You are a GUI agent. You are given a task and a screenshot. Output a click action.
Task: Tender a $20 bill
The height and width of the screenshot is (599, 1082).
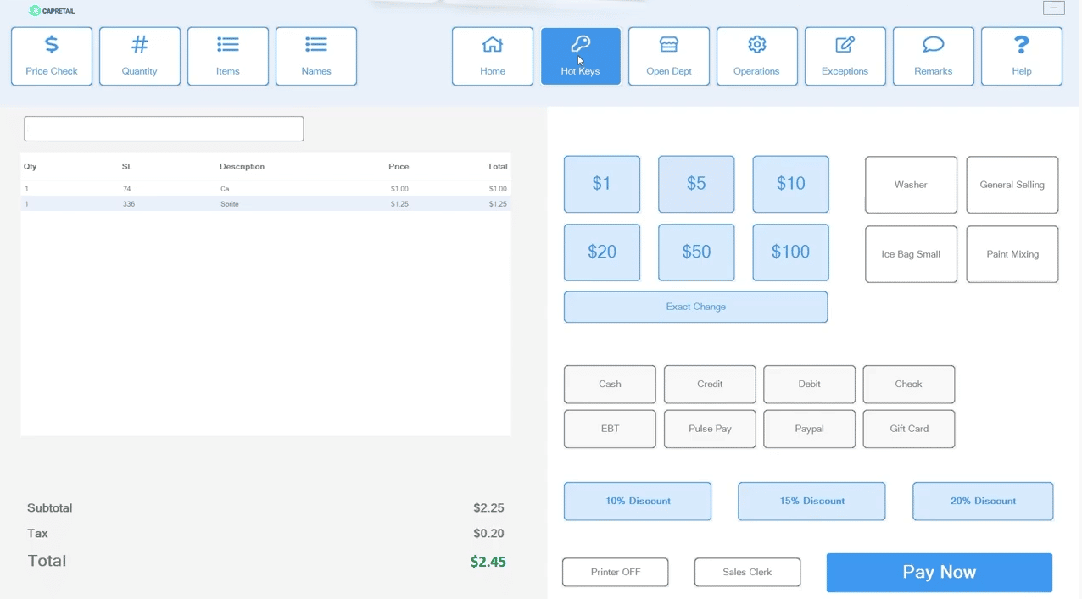(x=602, y=252)
